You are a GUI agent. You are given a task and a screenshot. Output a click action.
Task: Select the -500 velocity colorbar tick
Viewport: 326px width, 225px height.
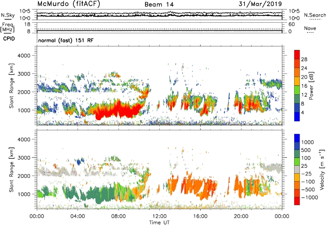click(x=308, y=190)
